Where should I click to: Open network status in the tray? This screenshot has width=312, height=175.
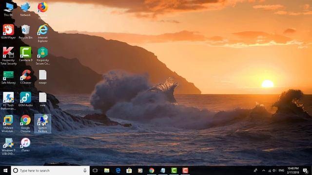click(270, 171)
